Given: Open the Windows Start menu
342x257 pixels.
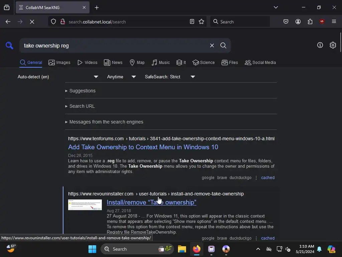Looking at the screenshot, I should [x=92, y=249].
